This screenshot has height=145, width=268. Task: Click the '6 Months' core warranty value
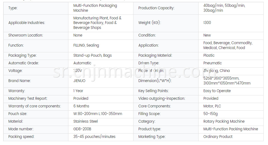[81, 106]
